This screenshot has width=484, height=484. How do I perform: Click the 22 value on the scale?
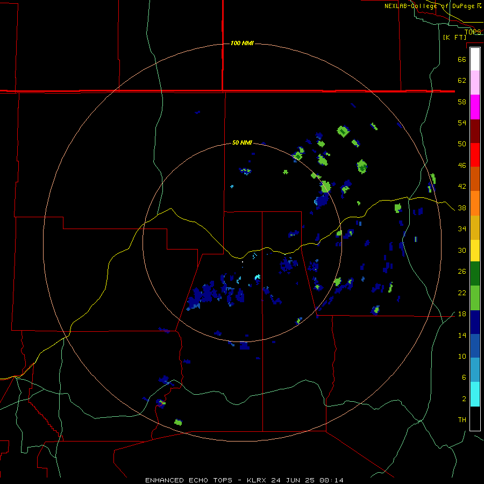point(462,293)
